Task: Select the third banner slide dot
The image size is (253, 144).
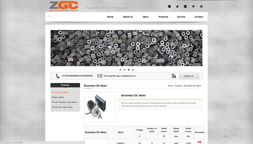Action: coord(129,70)
